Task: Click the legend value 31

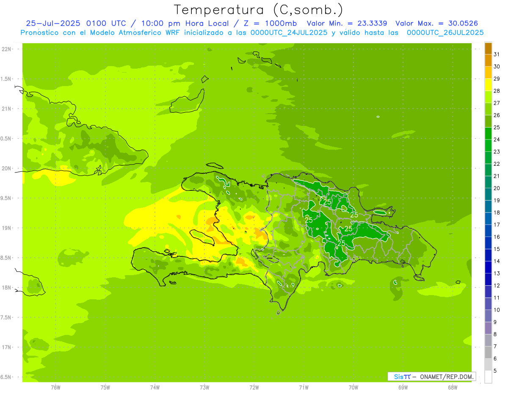Action: [x=497, y=54]
